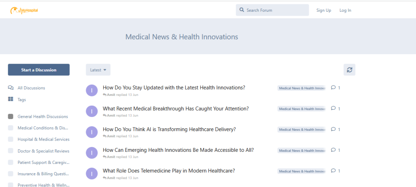
Task: Click the Tags grid icon
Action: [11, 100]
